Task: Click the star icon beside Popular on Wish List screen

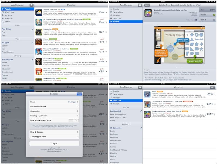Action: point(111,91)
